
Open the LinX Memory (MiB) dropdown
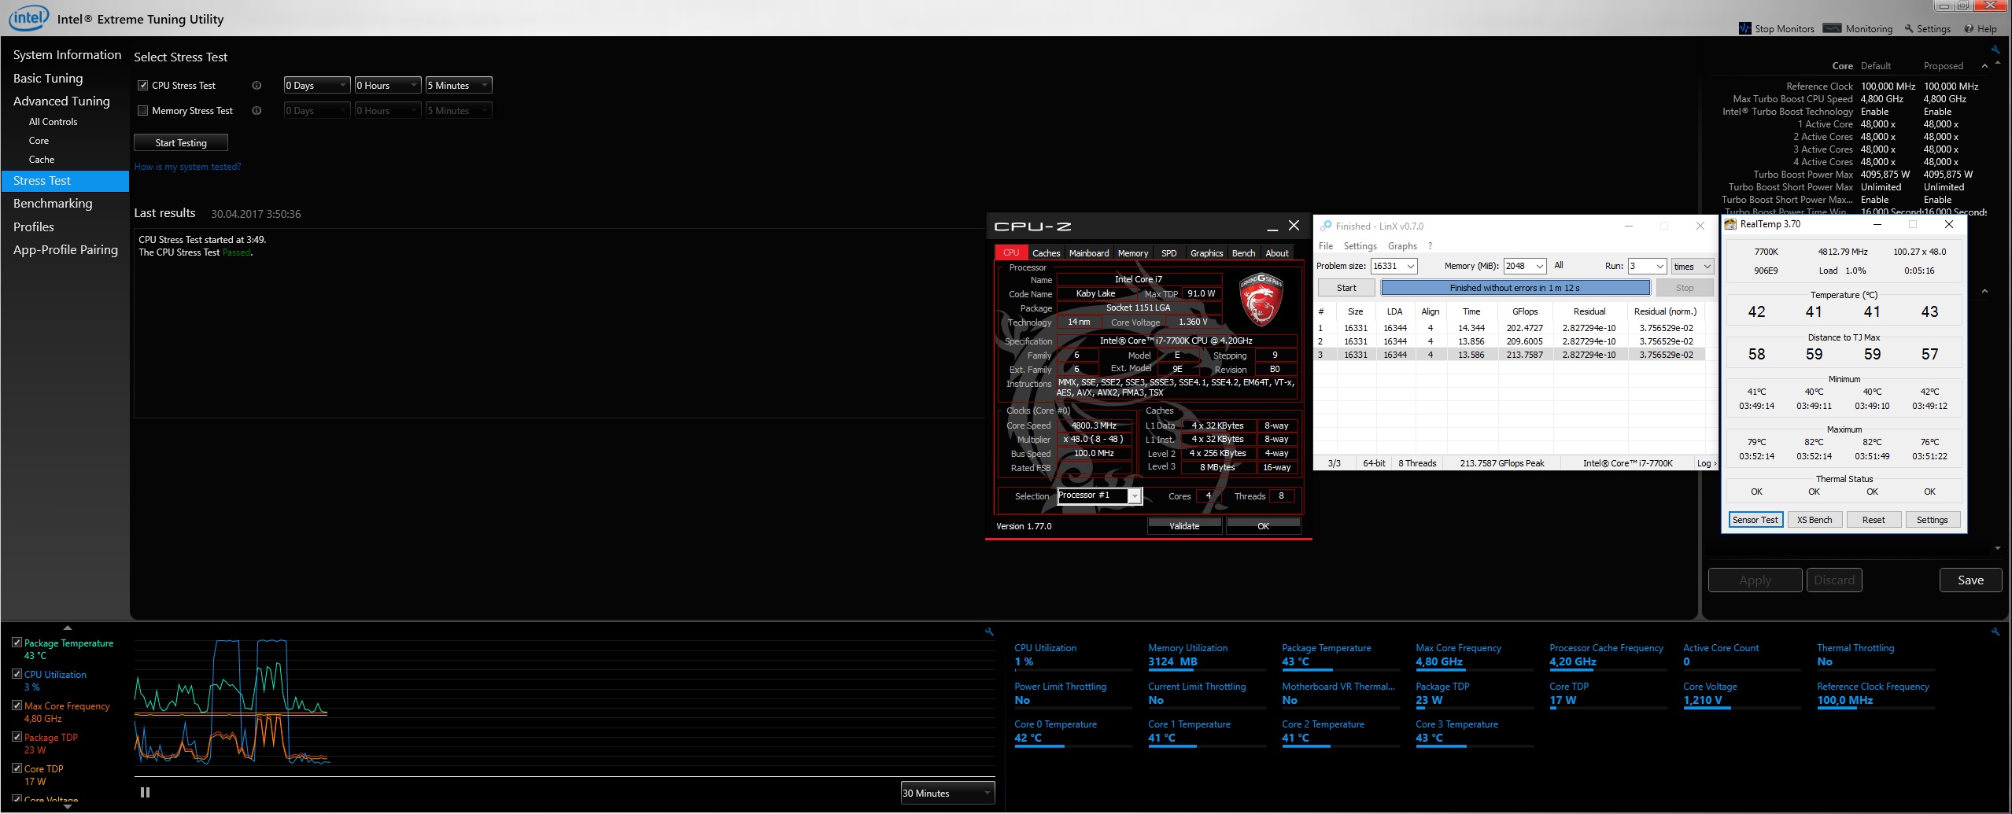pyautogui.click(x=1525, y=267)
